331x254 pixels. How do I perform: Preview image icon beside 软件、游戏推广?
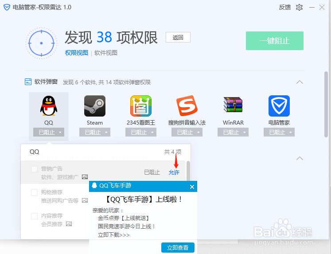(85, 177)
